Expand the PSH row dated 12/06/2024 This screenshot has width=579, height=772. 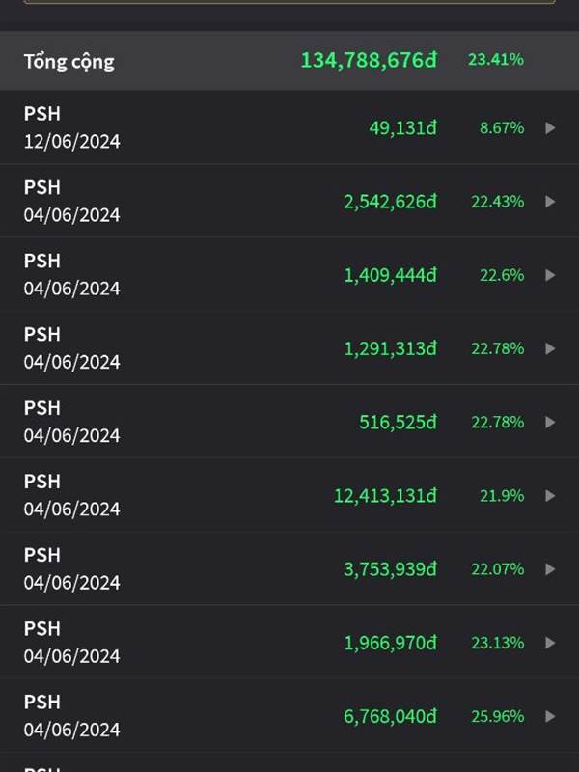click(x=550, y=127)
